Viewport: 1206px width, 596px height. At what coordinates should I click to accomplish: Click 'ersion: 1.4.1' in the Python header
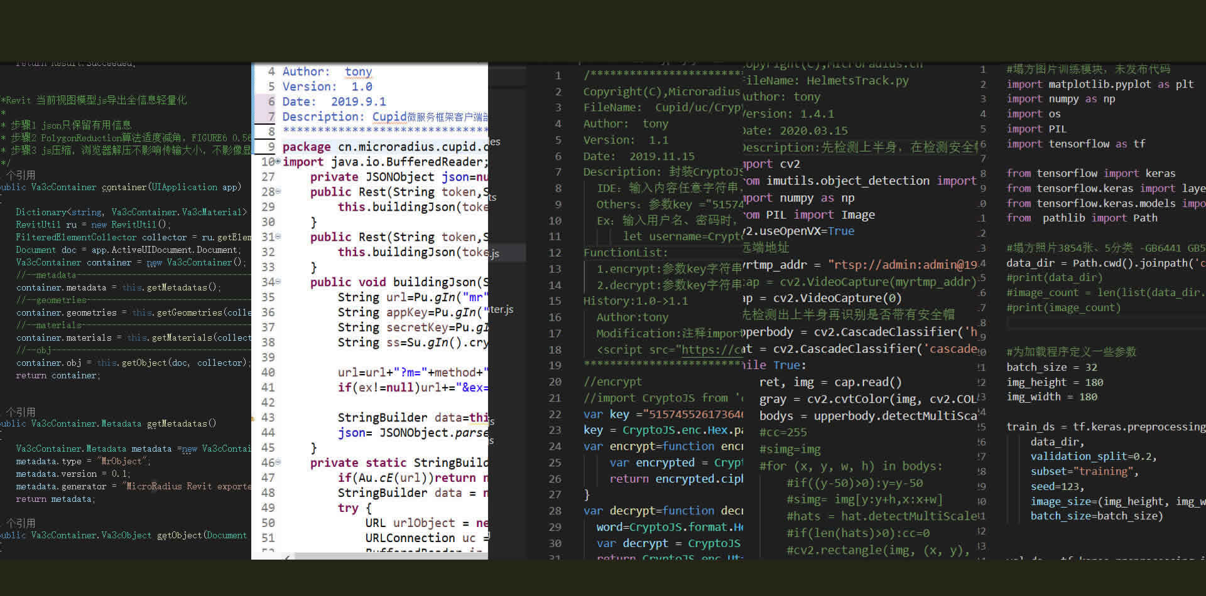[x=788, y=114]
